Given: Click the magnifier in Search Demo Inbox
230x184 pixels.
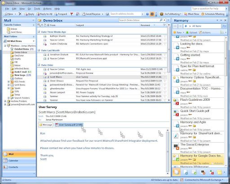Looking at the screenshot, I should (x=161, y=20).
